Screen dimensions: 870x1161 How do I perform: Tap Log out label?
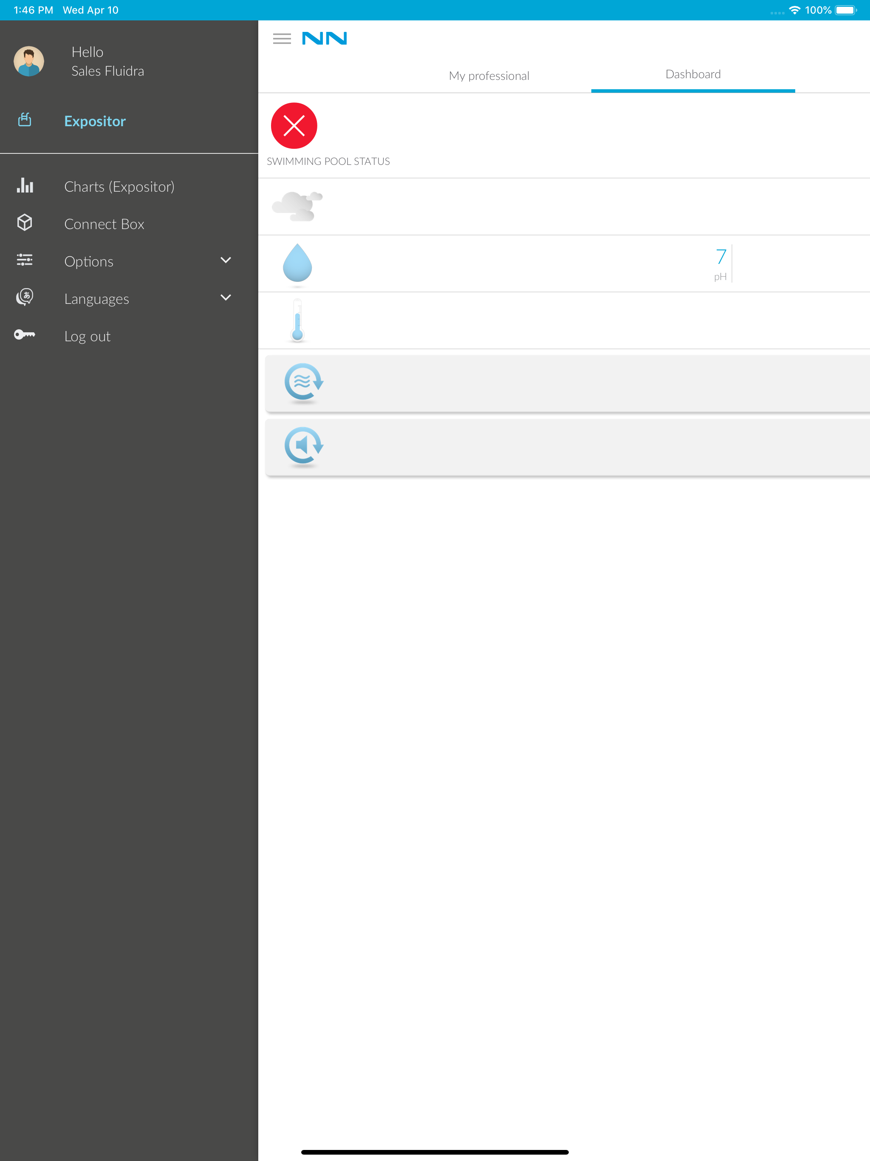tap(88, 337)
